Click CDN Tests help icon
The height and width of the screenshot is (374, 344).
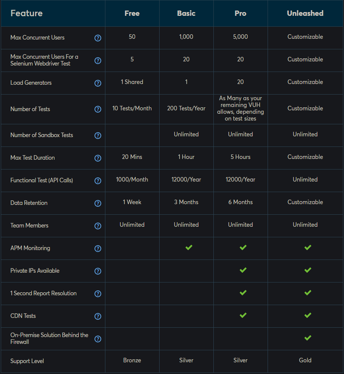coord(98,316)
